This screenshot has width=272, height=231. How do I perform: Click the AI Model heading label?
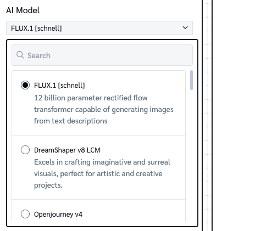tap(23, 10)
